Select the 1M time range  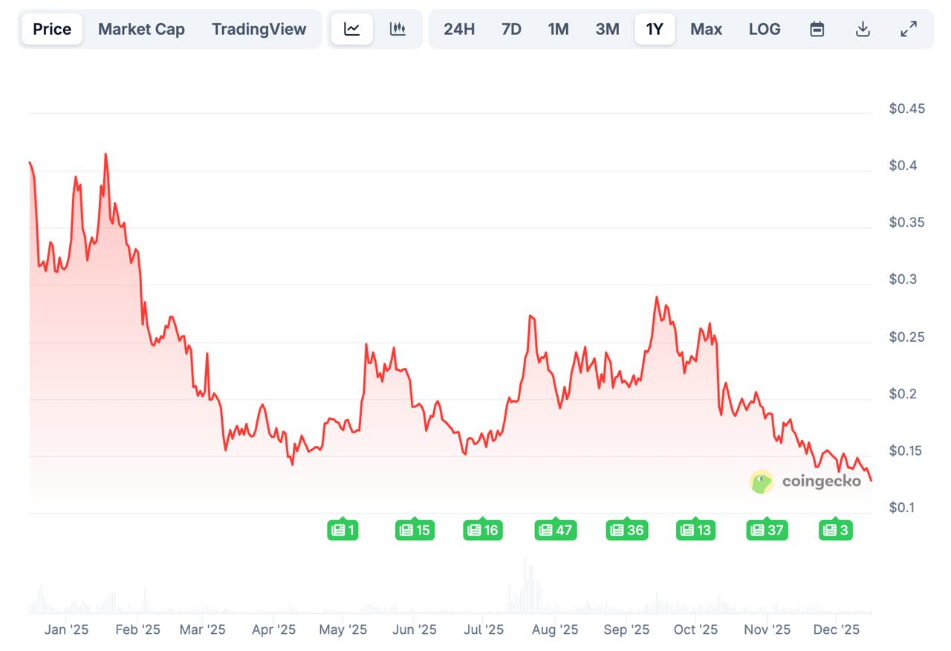coord(559,29)
